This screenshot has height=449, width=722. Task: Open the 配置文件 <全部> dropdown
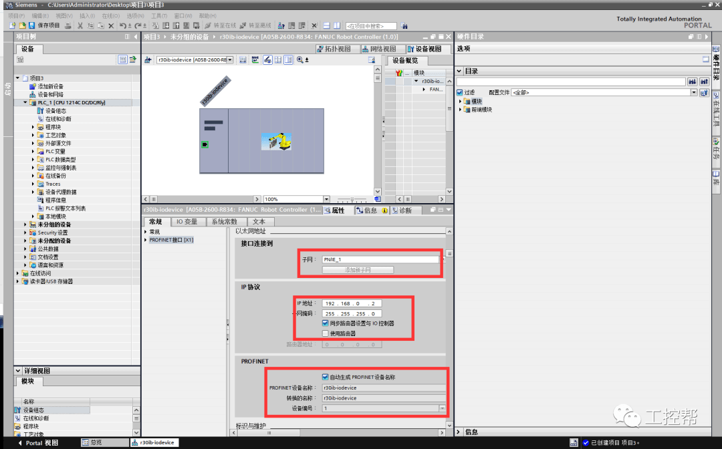[693, 92]
